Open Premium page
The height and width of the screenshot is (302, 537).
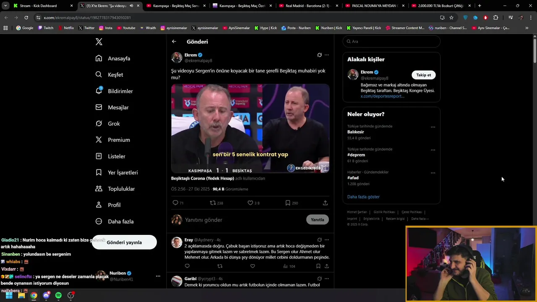tap(112, 140)
